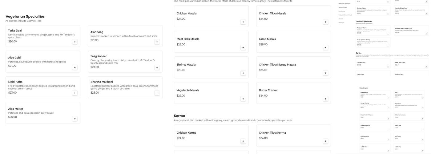Add Chicken Masala with the plus button
This screenshot has height=154, width=431.
pos(243,22)
